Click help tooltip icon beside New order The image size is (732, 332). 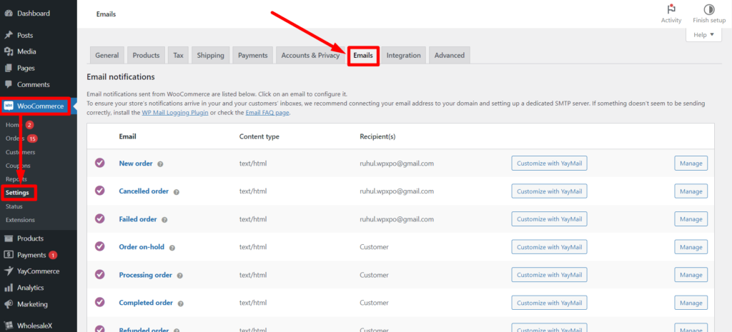tap(160, 164)
